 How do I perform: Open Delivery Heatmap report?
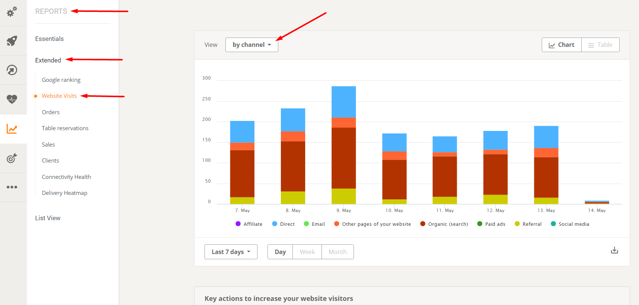point(64,193)
